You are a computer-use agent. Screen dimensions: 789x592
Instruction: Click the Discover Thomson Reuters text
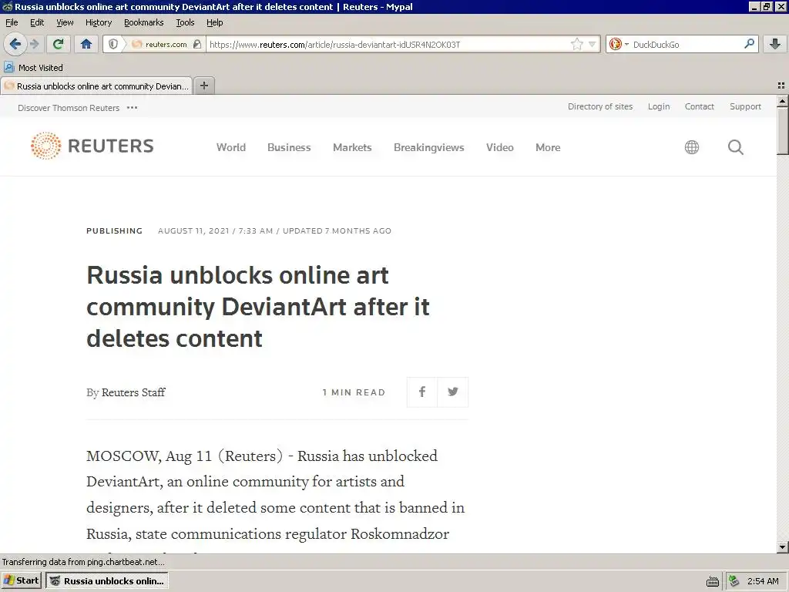tap(69, 108)
